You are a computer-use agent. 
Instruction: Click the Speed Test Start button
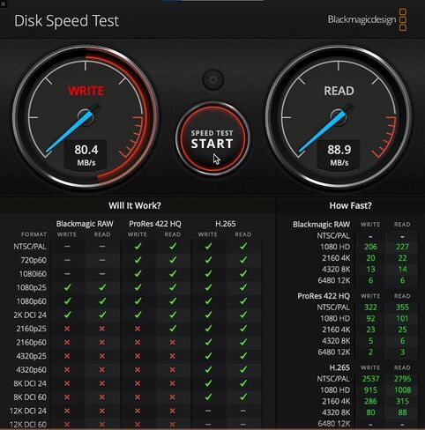(212, 138)
